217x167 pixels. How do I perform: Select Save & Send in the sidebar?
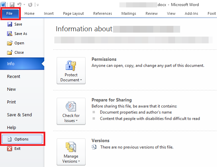click(x=19, y=115)
